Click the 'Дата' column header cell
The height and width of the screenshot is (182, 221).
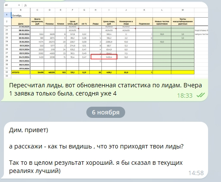click(21, 22)
